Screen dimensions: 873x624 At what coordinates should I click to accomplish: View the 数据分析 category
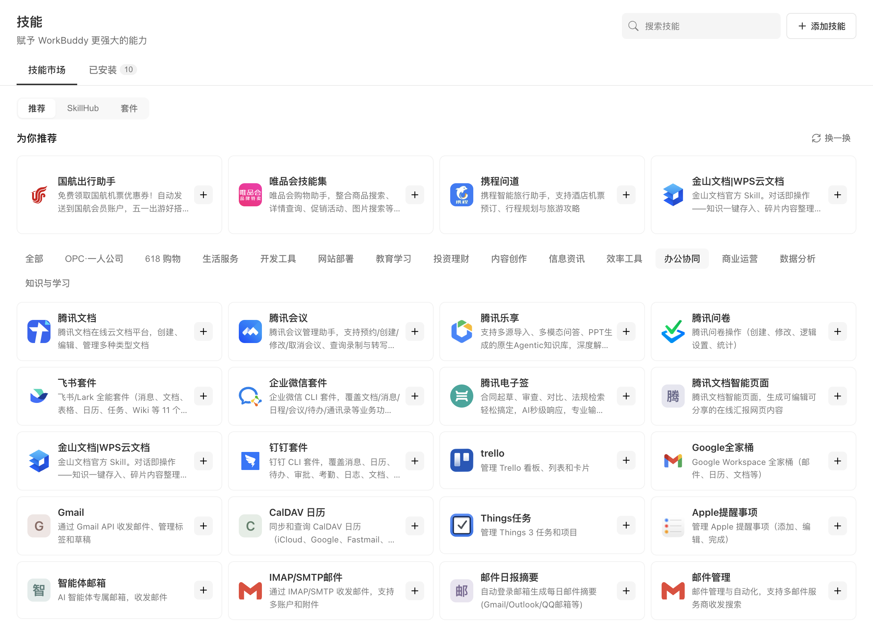(798, 259)
